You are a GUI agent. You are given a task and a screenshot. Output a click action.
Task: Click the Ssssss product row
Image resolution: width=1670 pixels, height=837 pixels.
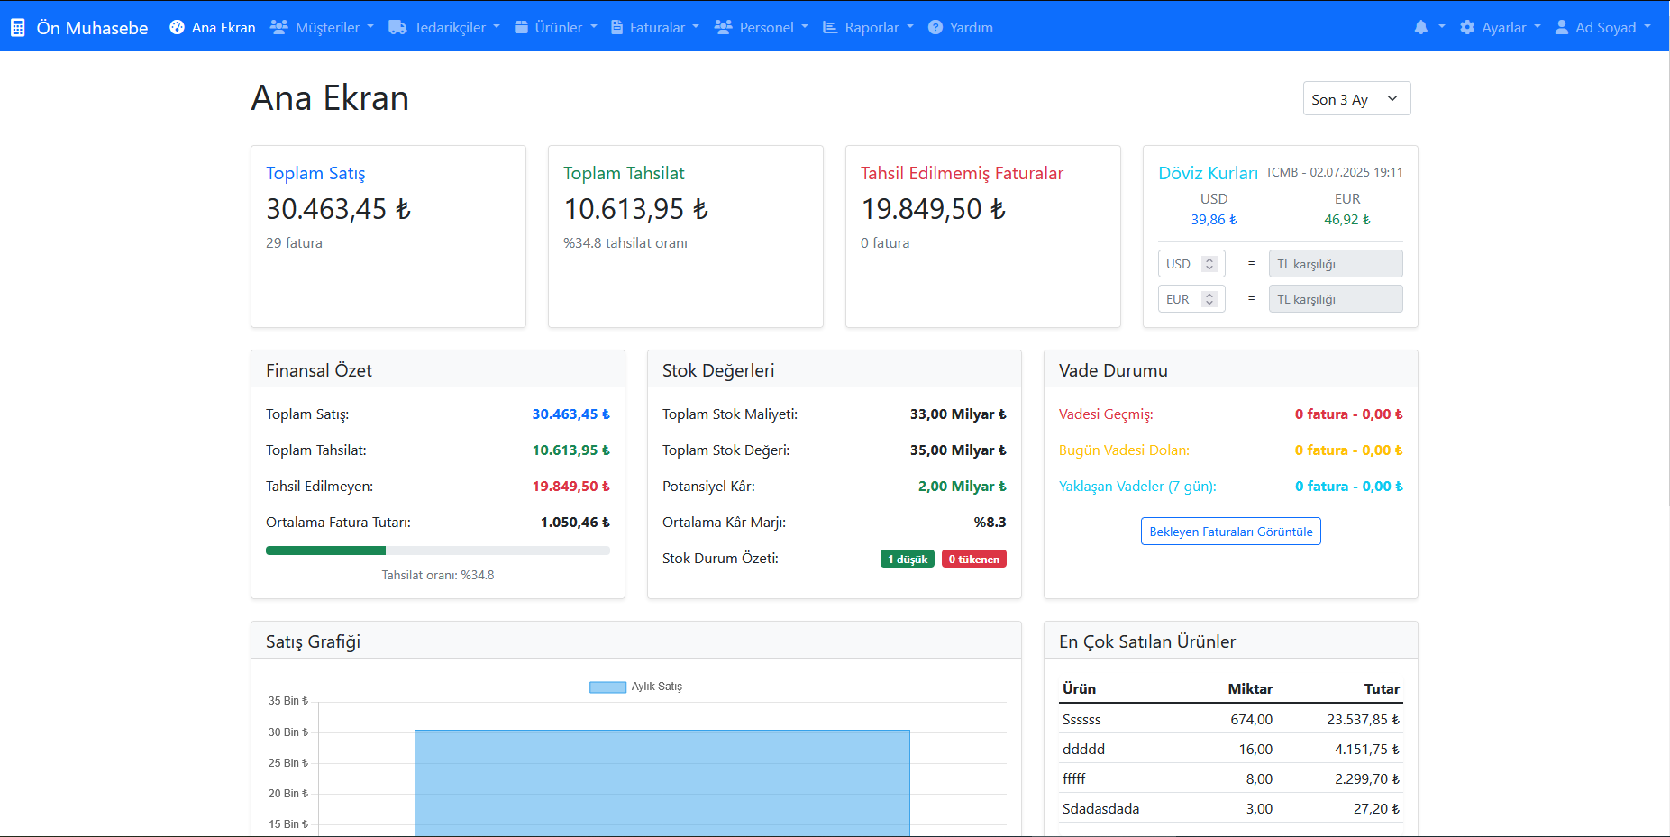point(1230,719)
